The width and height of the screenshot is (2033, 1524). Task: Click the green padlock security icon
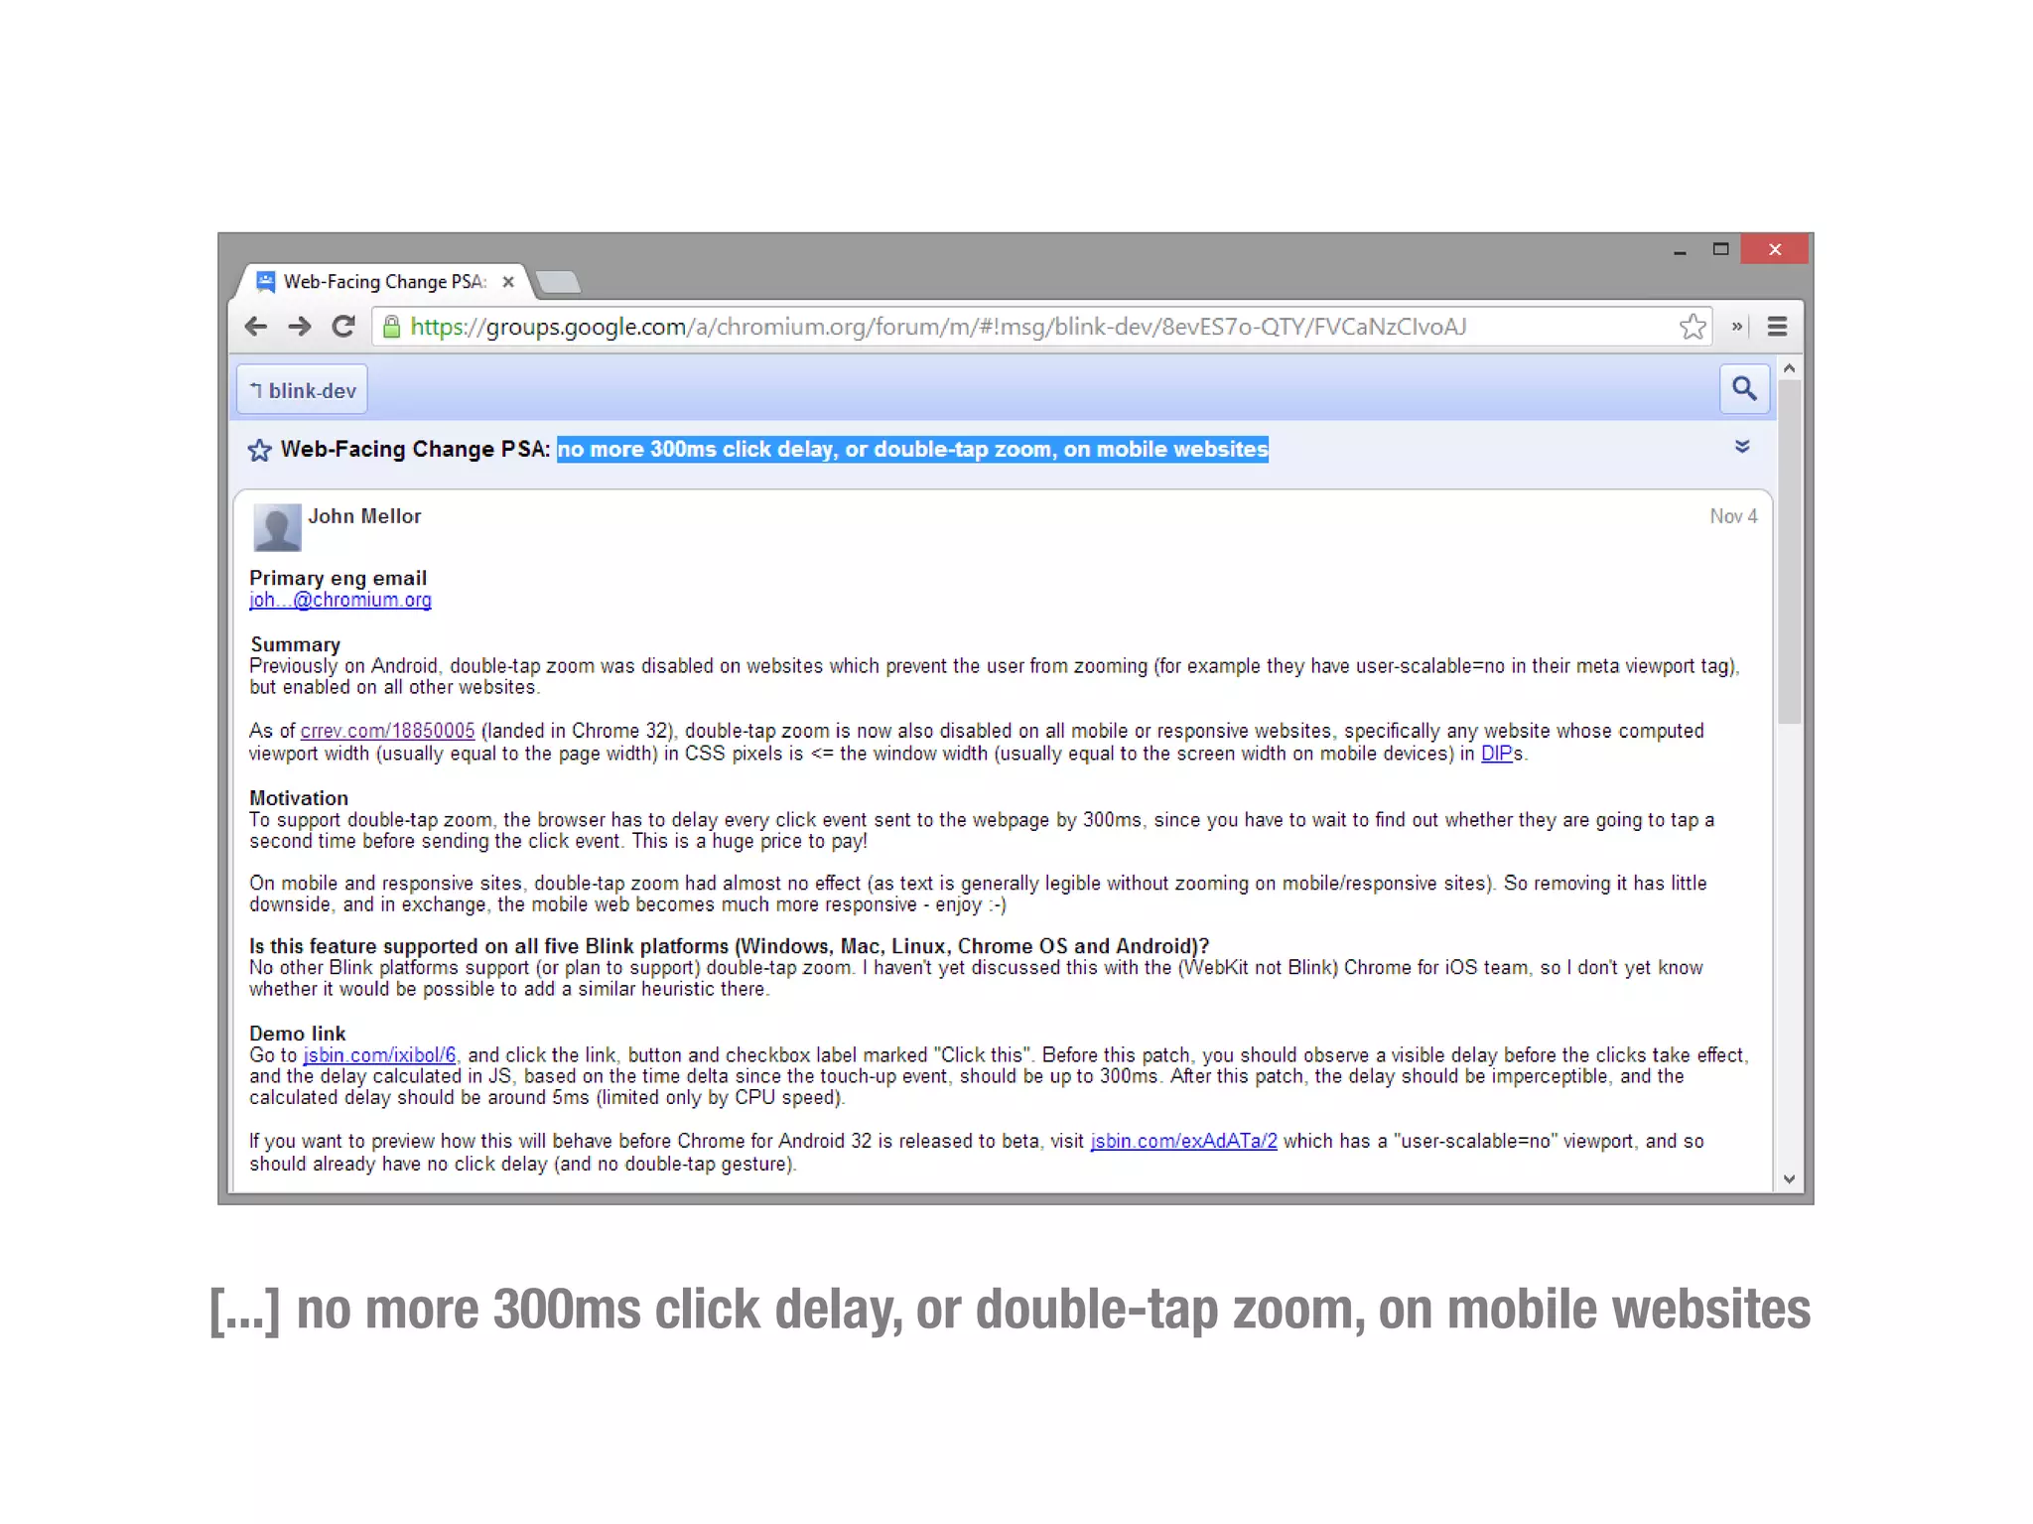pos(392,327)
